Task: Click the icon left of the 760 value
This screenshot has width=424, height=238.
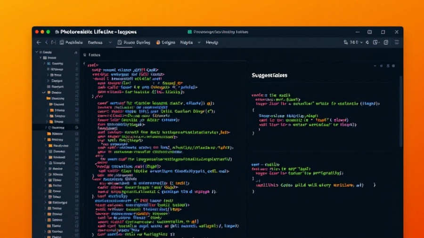Action: pyautogui.click(x=346, y=42)
